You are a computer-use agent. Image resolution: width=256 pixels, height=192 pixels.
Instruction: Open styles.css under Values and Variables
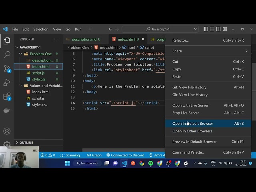38,105
